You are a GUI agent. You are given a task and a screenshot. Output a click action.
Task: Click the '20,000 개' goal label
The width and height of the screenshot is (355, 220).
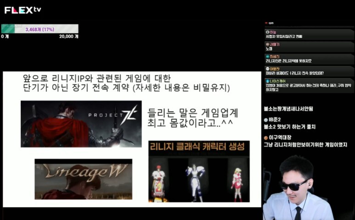(x=68, y=36)
